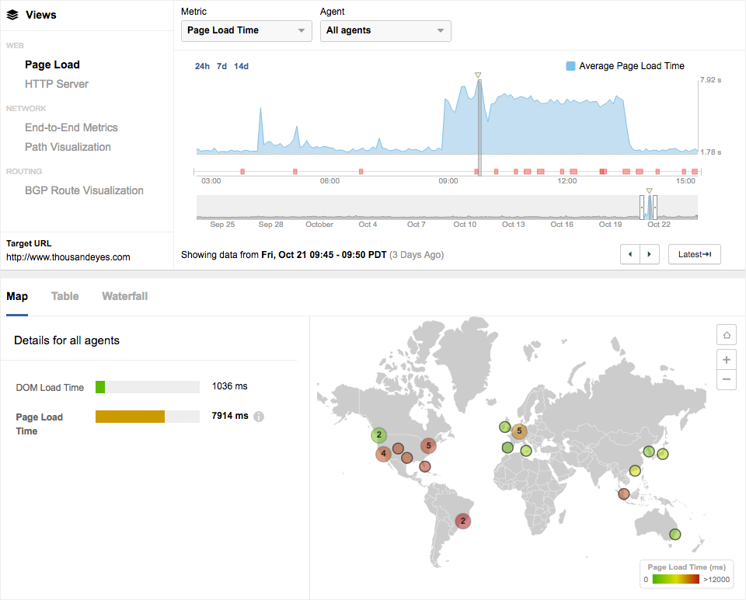Switch to the Table tab
Viewport: 746px width, 600px height.
tap(64, 296)
